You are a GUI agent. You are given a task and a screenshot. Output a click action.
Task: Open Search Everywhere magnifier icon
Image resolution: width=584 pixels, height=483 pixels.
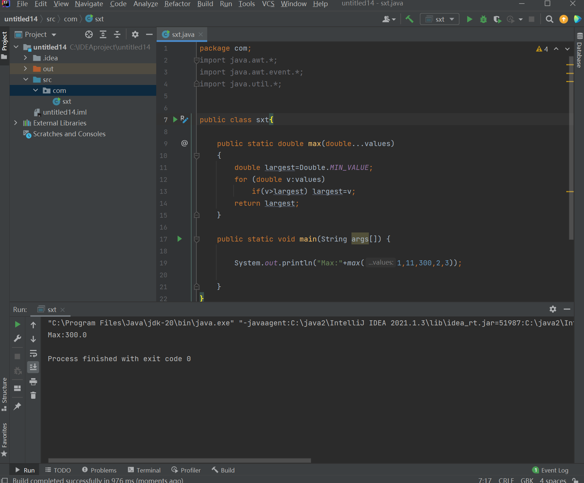pyautogui.click(x=549, y=19)
